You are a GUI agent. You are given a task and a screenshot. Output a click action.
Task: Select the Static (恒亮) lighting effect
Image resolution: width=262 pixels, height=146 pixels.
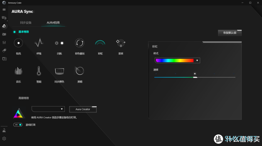pos(18,43)
